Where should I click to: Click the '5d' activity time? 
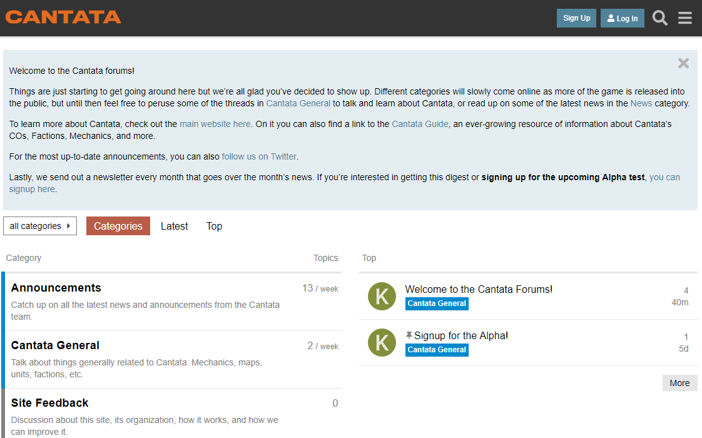(683, 349)
